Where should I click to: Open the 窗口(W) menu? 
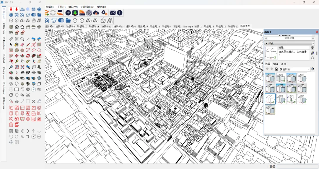(73, 7)
